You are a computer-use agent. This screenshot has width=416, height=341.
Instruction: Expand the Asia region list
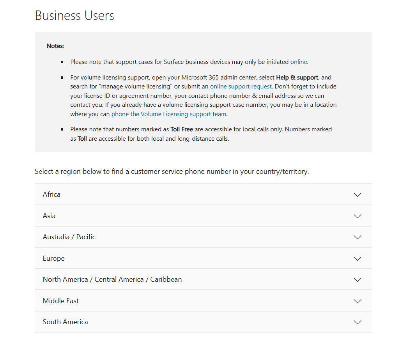49,216
